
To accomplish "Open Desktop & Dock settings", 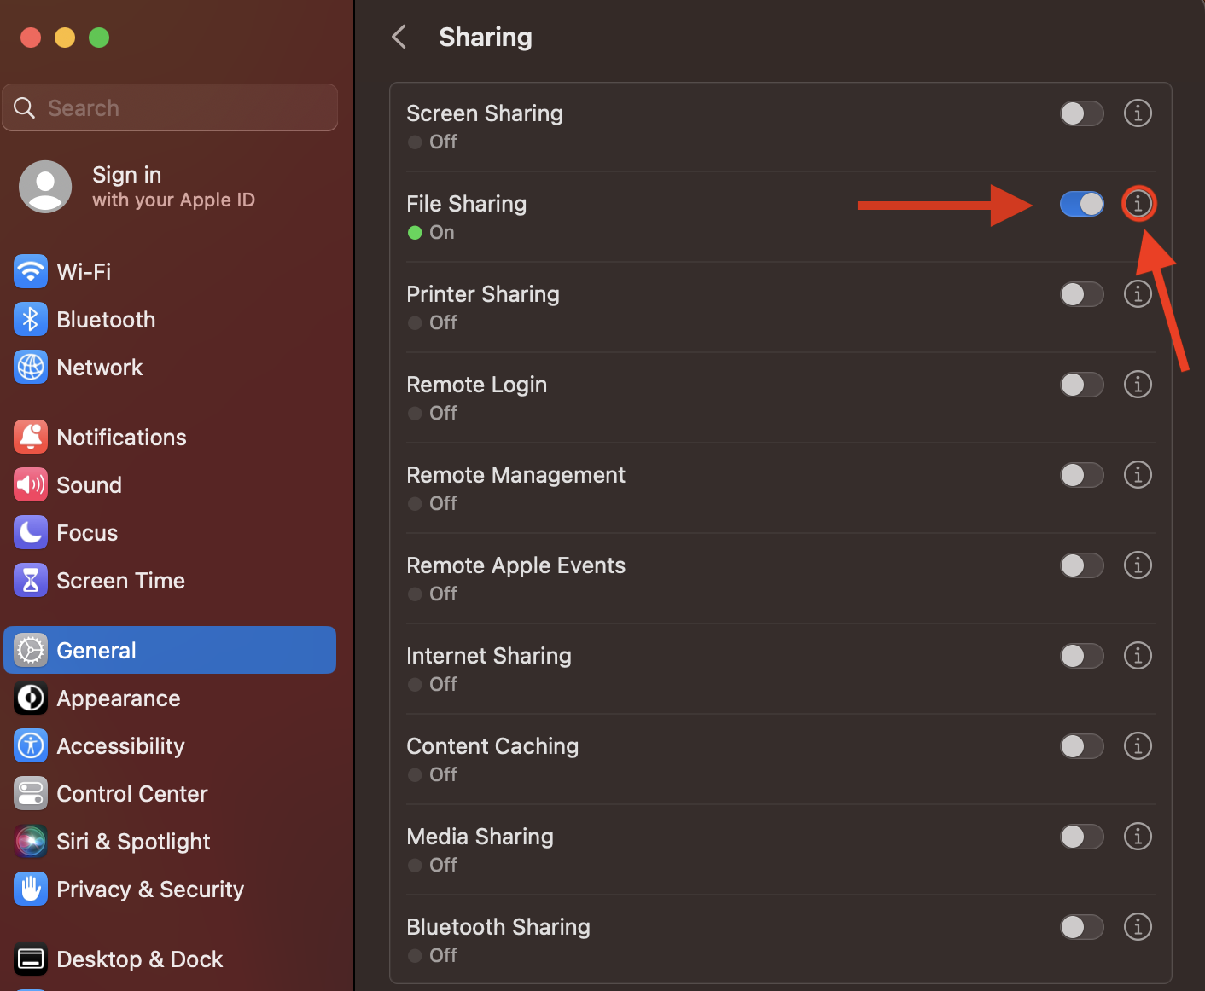I will (139, 959).
